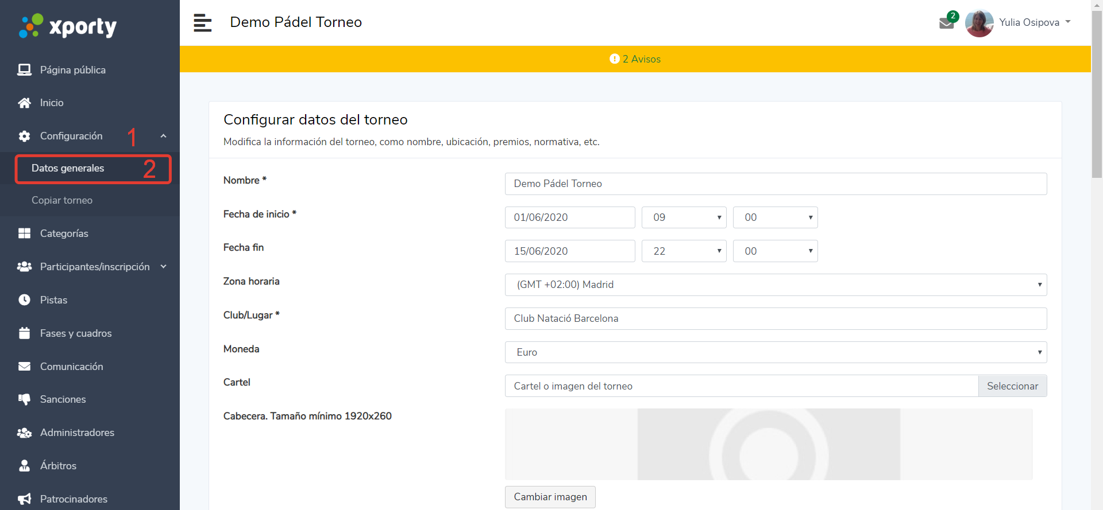The width and height of the screenshot is (1103, 510).
Task: Toggle the sidebar hamburger menu
Action: 202,23
